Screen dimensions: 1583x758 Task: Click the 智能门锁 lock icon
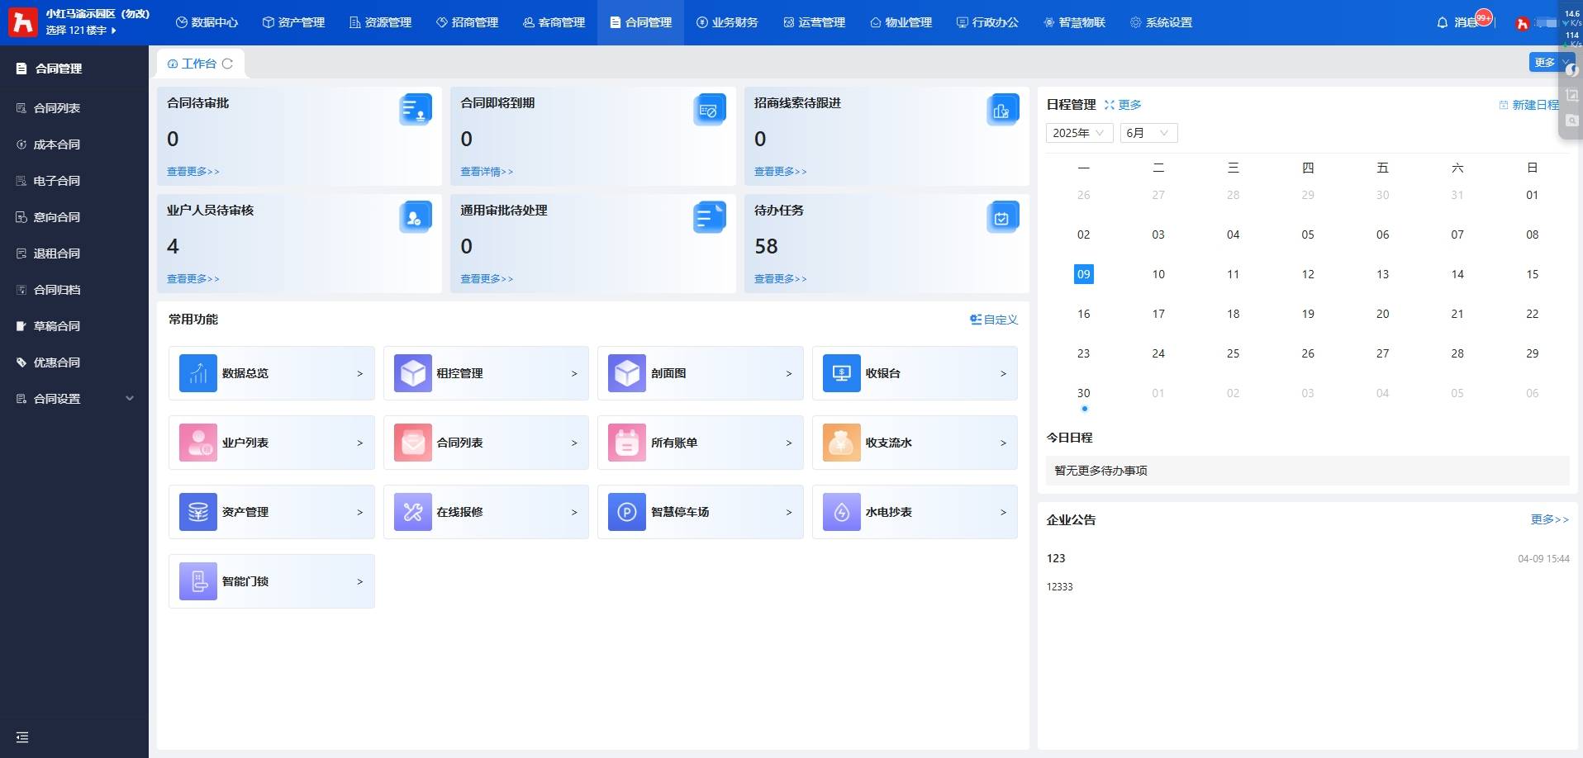click(198, 581)
